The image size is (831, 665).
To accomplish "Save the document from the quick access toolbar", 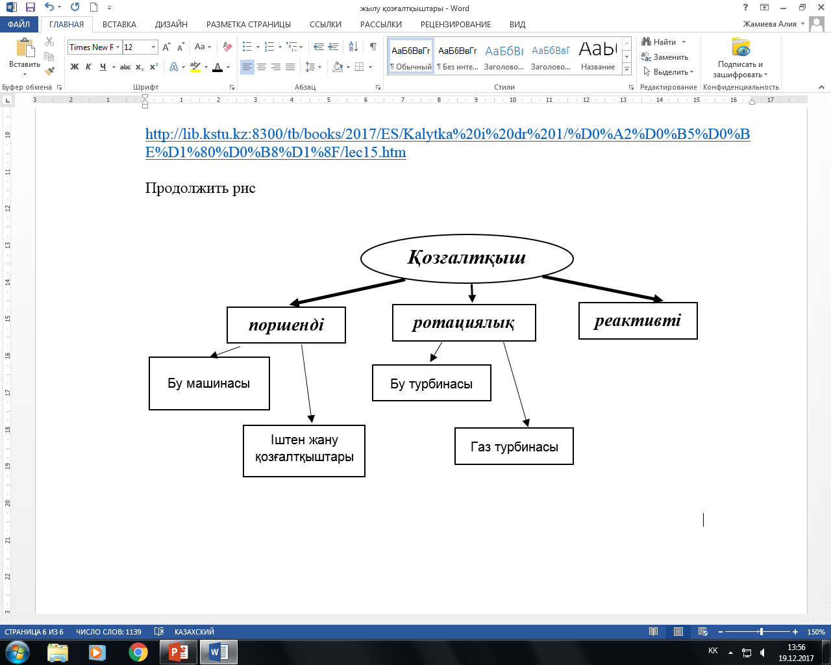I will pos(31,8).
